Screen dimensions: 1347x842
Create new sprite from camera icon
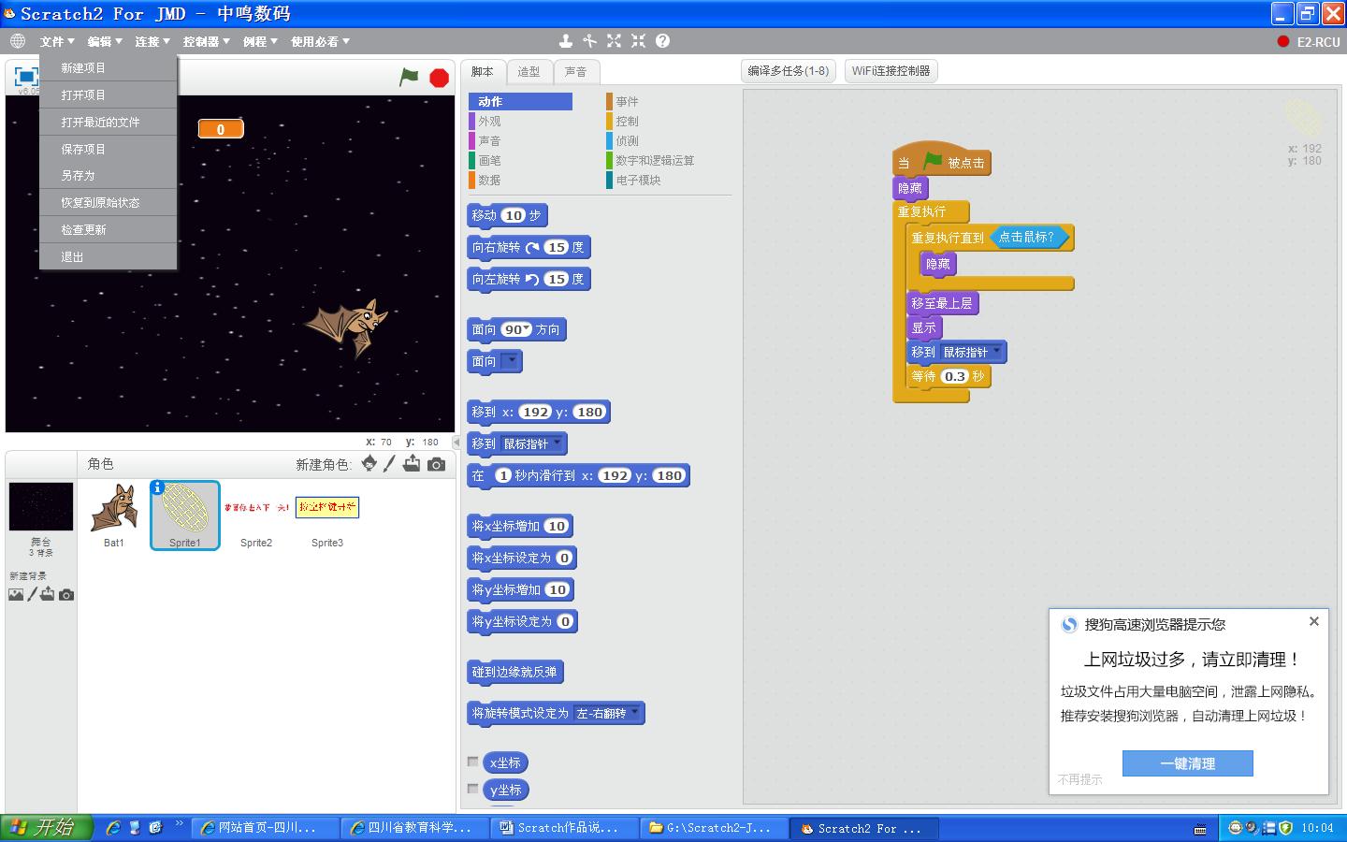tap(436, 464)
